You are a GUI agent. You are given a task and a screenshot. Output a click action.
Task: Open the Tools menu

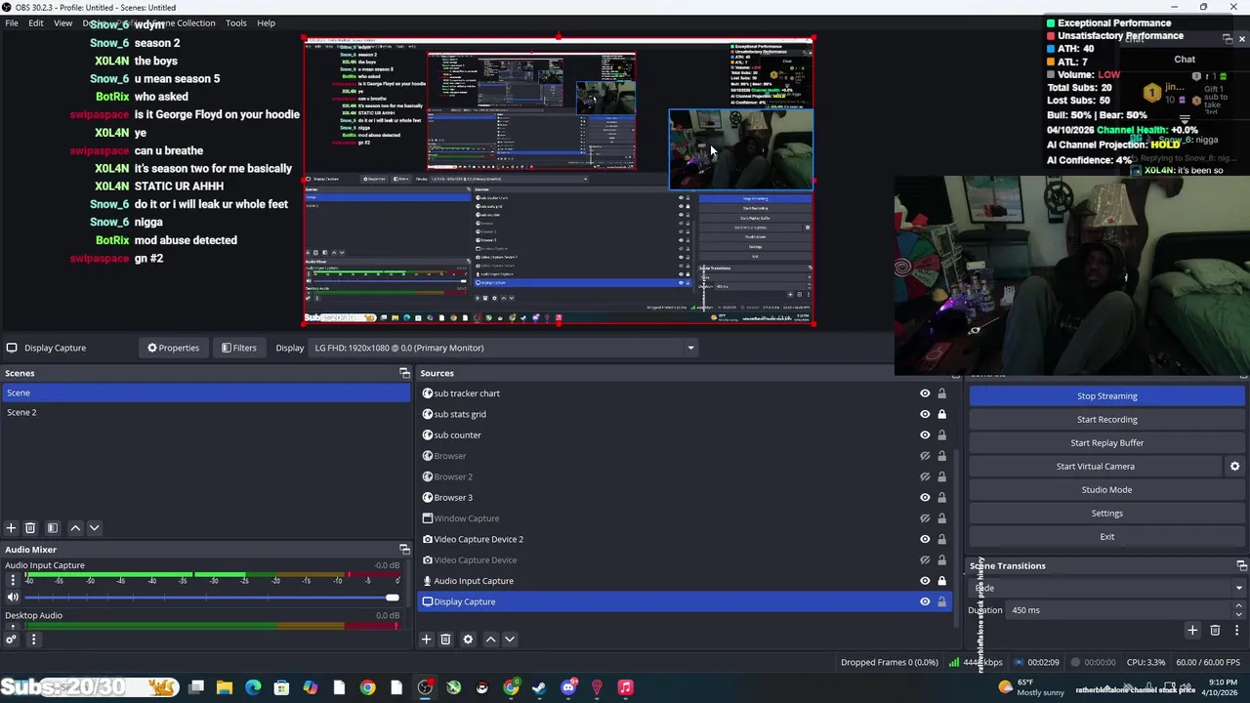236,22
